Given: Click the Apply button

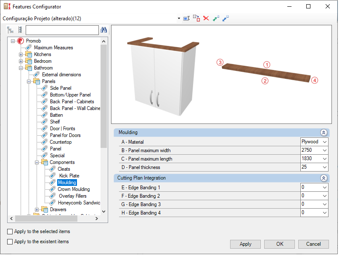Looking at the screenshot, I should coord(245,244).
